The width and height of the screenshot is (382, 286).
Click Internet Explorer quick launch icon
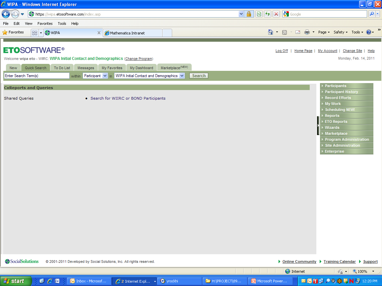(x=50, y=281)
